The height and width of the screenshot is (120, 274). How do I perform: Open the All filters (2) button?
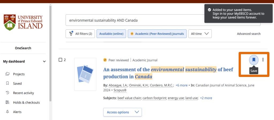click(x=80, y=34)
